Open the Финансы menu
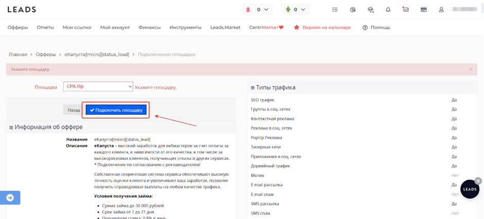The height and width of the screenshot is (219, 484). [x=150, y=27]
